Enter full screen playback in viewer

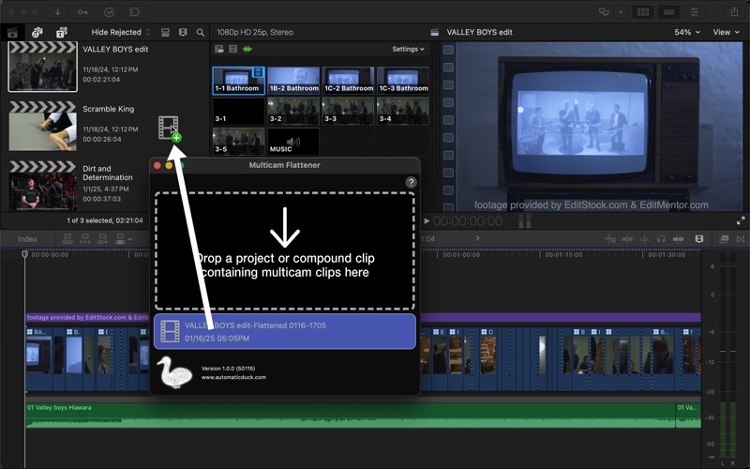[x=741, y=220]
